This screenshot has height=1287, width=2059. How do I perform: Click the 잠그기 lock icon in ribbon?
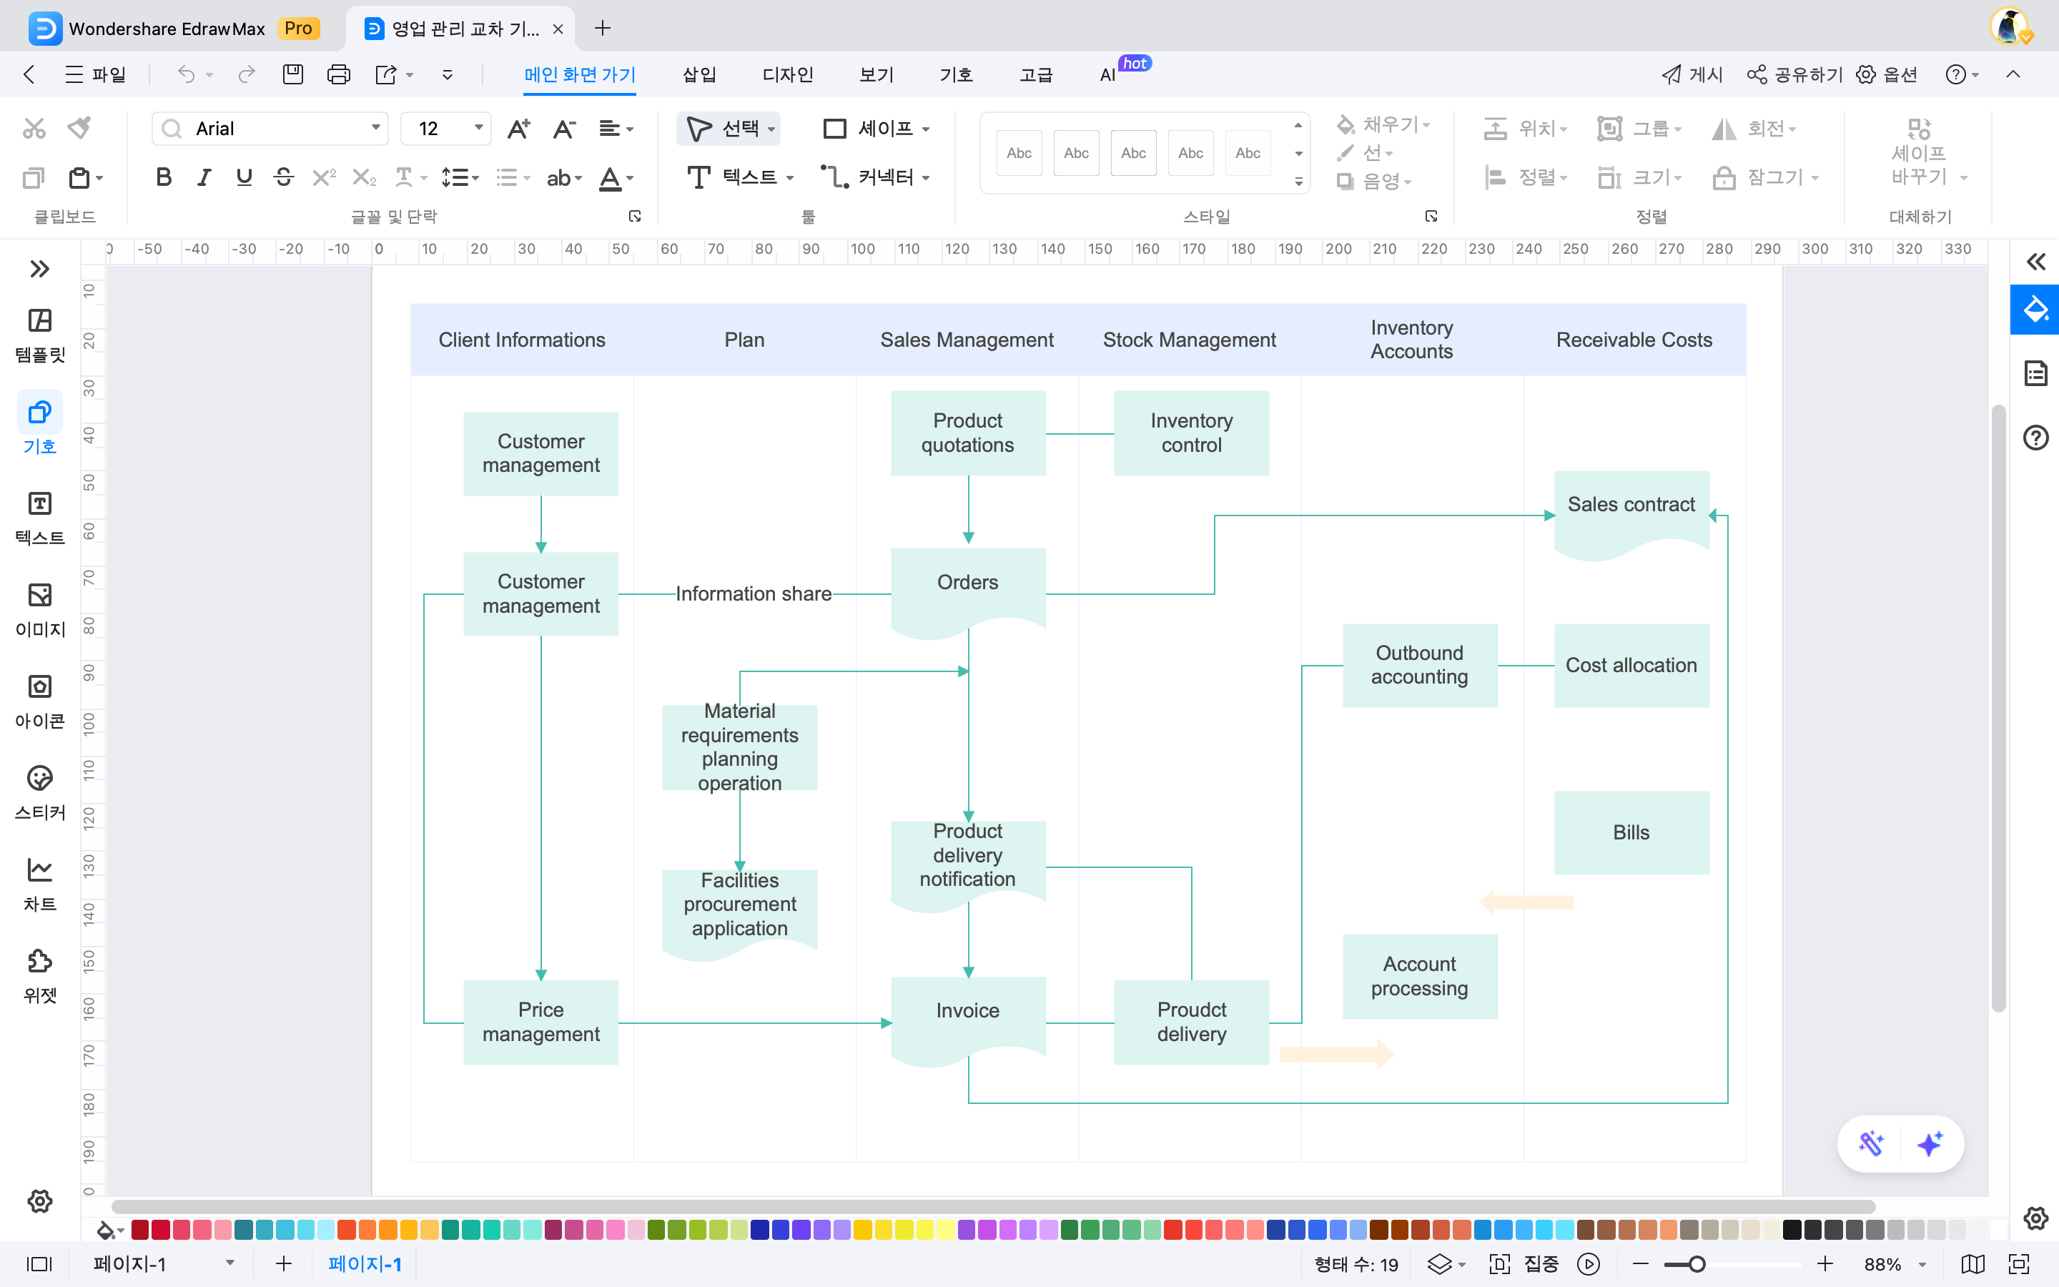(1724, 177)
